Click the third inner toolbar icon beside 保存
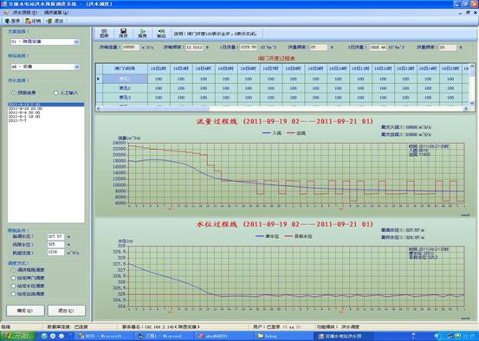 142,33
